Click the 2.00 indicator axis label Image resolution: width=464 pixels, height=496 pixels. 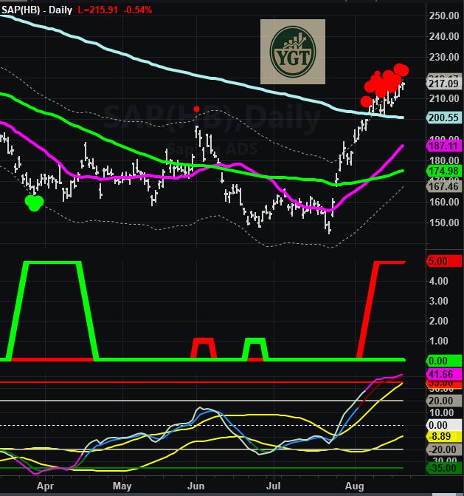pos(438,321)
